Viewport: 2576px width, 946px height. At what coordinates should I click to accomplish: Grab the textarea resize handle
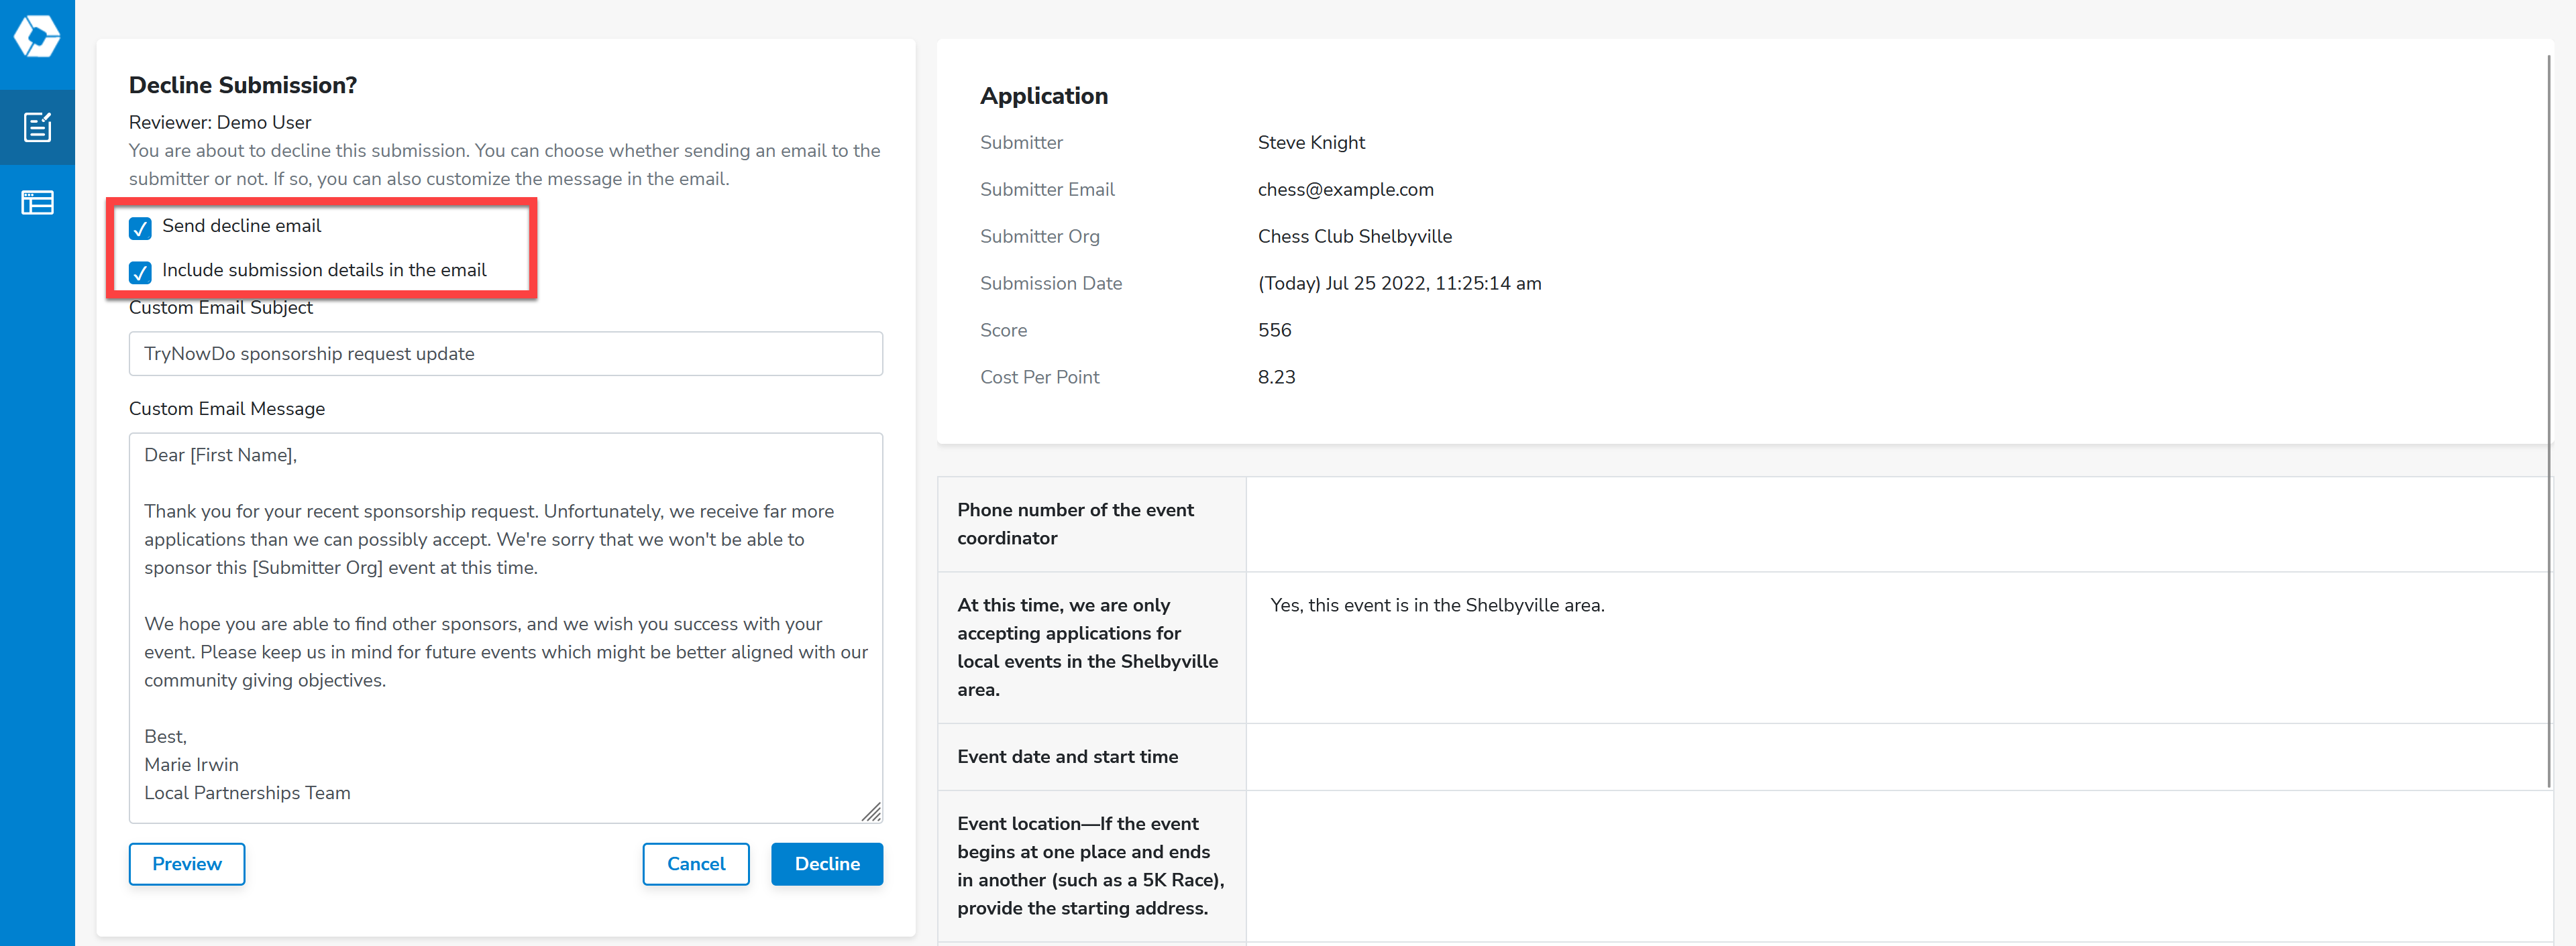872,812
